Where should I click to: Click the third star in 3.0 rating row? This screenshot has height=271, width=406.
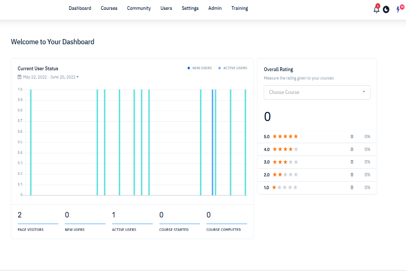(285, 162)
